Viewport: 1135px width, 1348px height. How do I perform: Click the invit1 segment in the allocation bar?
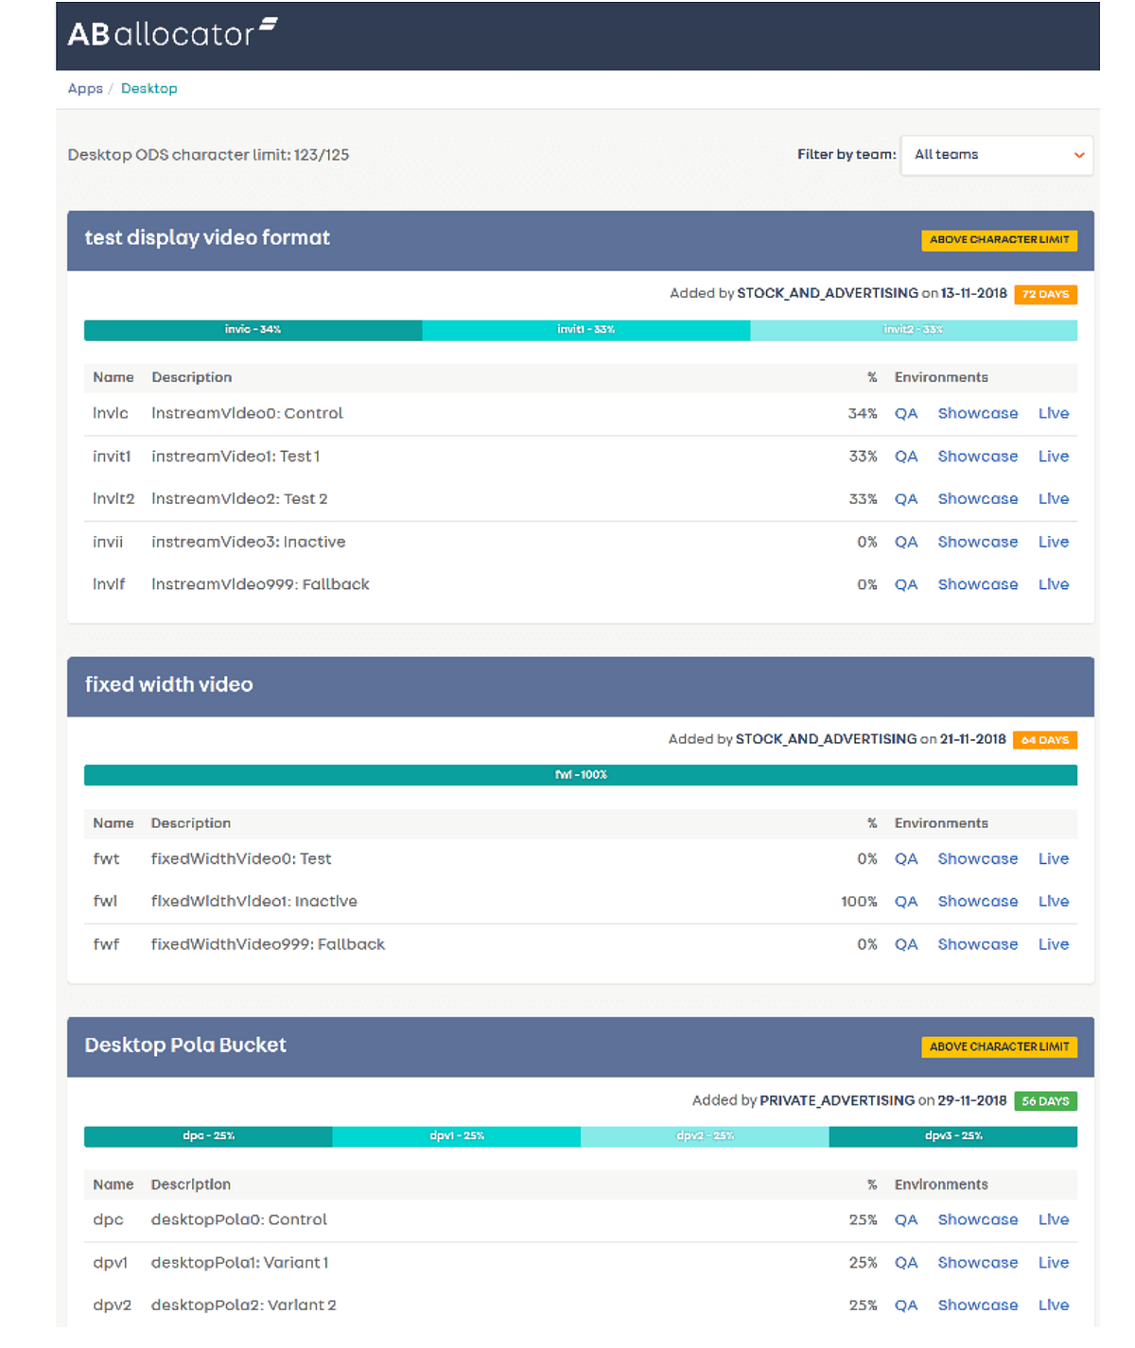point(585,330)
